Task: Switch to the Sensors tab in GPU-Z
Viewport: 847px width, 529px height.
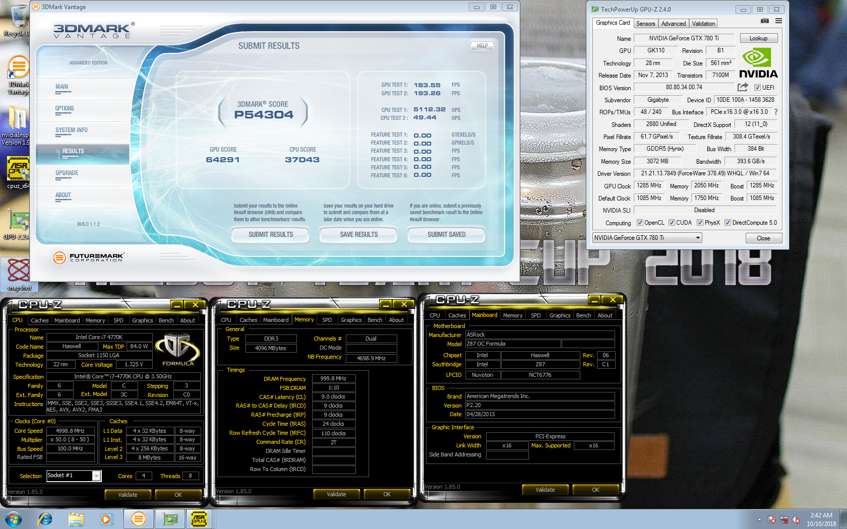Action: click(x=645, y=24)
